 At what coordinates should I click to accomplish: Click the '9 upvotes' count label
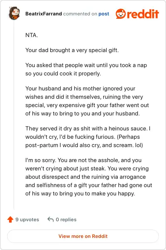pyautogui.click(x=27, y=220)
